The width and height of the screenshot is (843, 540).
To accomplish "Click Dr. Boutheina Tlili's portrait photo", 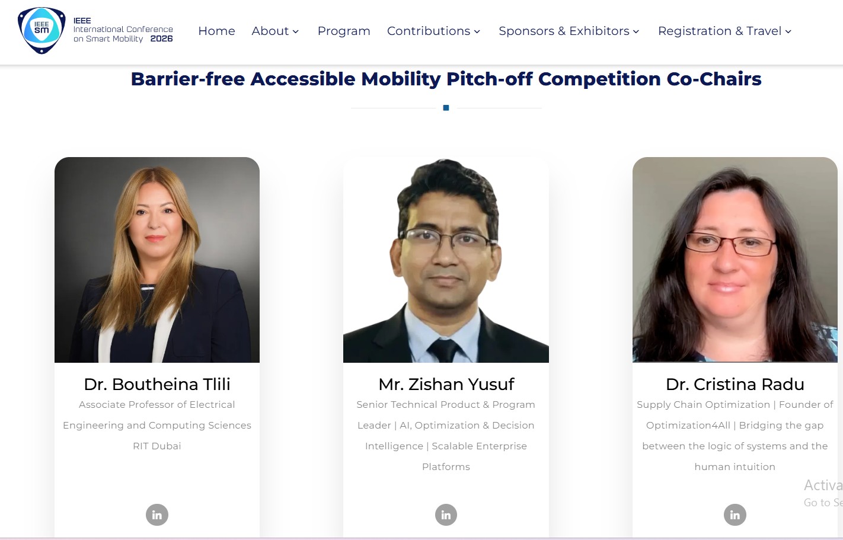I will 157,260.
